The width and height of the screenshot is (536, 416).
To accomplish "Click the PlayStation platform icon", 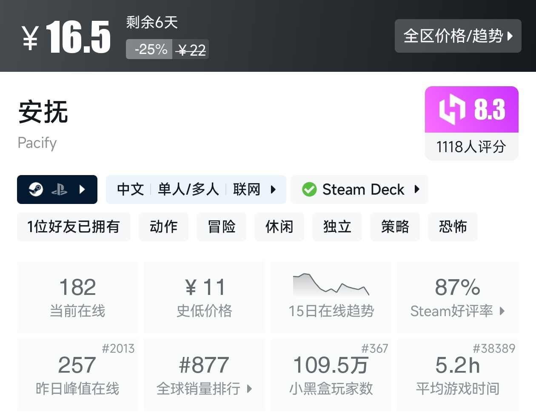I will coord(59,190).
